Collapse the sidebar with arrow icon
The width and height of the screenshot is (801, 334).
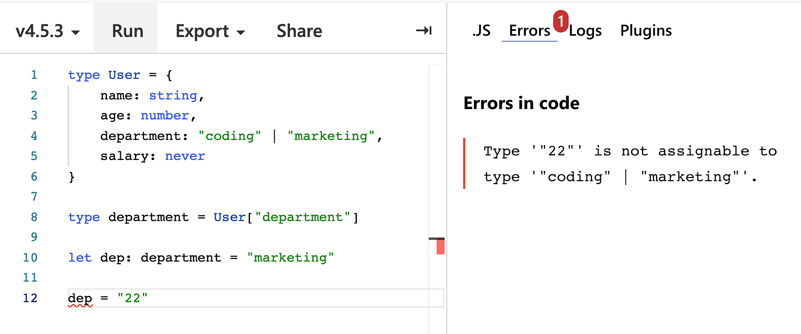[x=424, y=30]
